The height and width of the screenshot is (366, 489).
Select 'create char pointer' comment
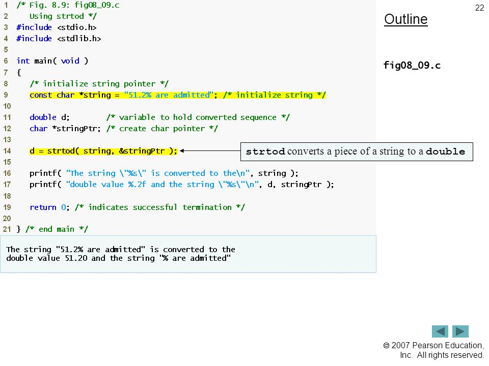pyautogui.click(x=162, y=129)
